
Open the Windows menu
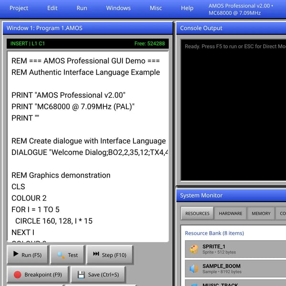[118, 8]
